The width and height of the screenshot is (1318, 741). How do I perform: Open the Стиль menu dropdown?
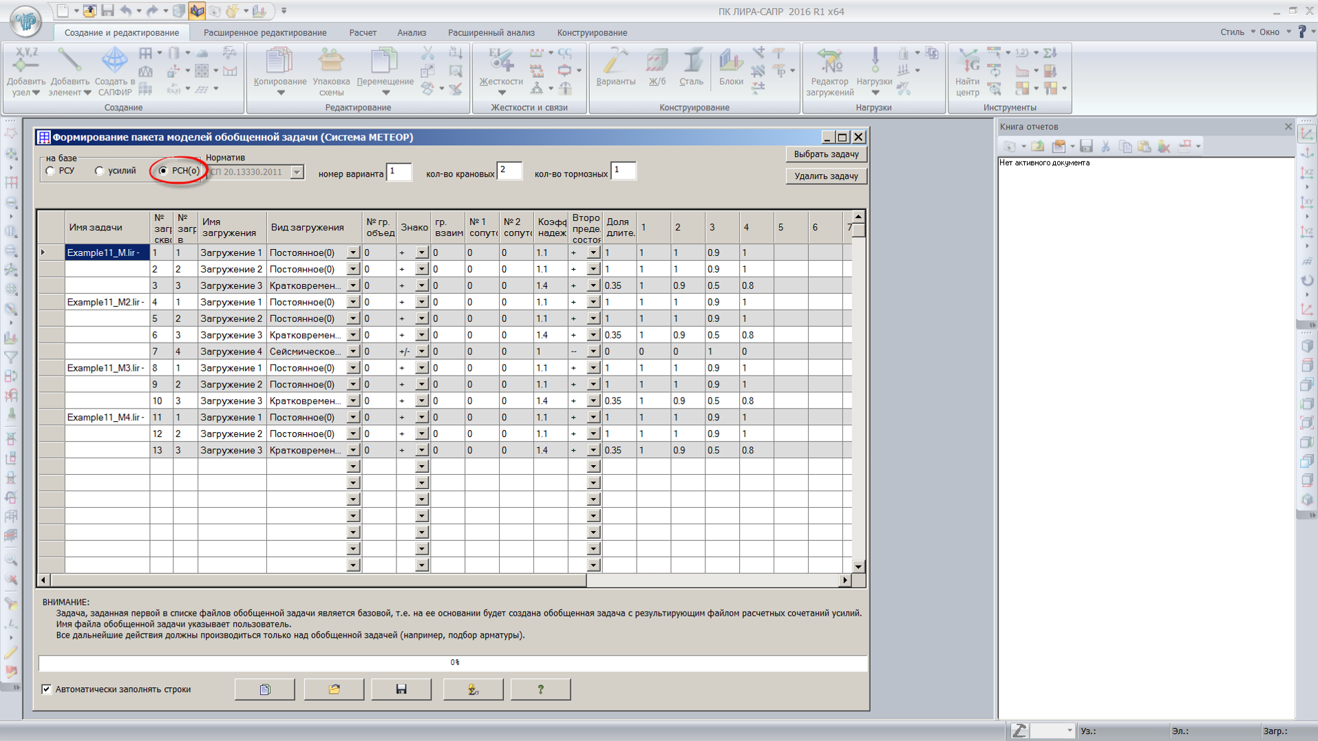[x=1237, y=32]
